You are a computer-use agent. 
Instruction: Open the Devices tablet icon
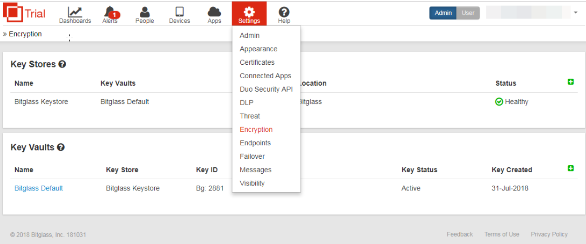click(179, 13)
